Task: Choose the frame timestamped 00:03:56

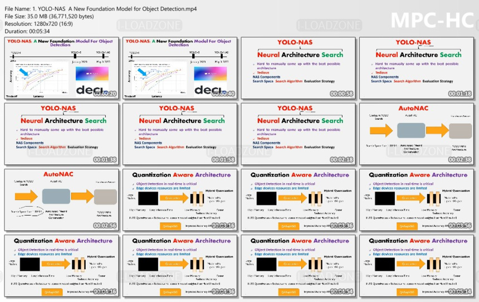Action: (x=417, y=200)
